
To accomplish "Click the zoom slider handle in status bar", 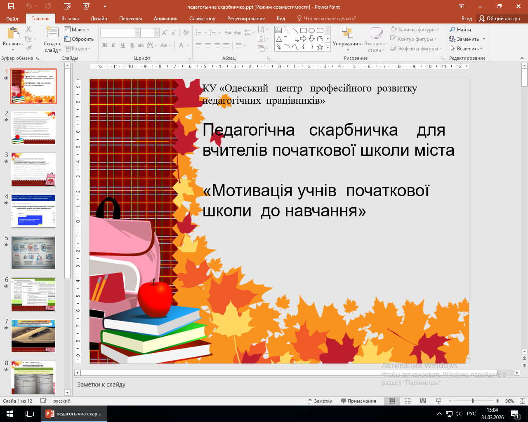I will pos(473,401).
